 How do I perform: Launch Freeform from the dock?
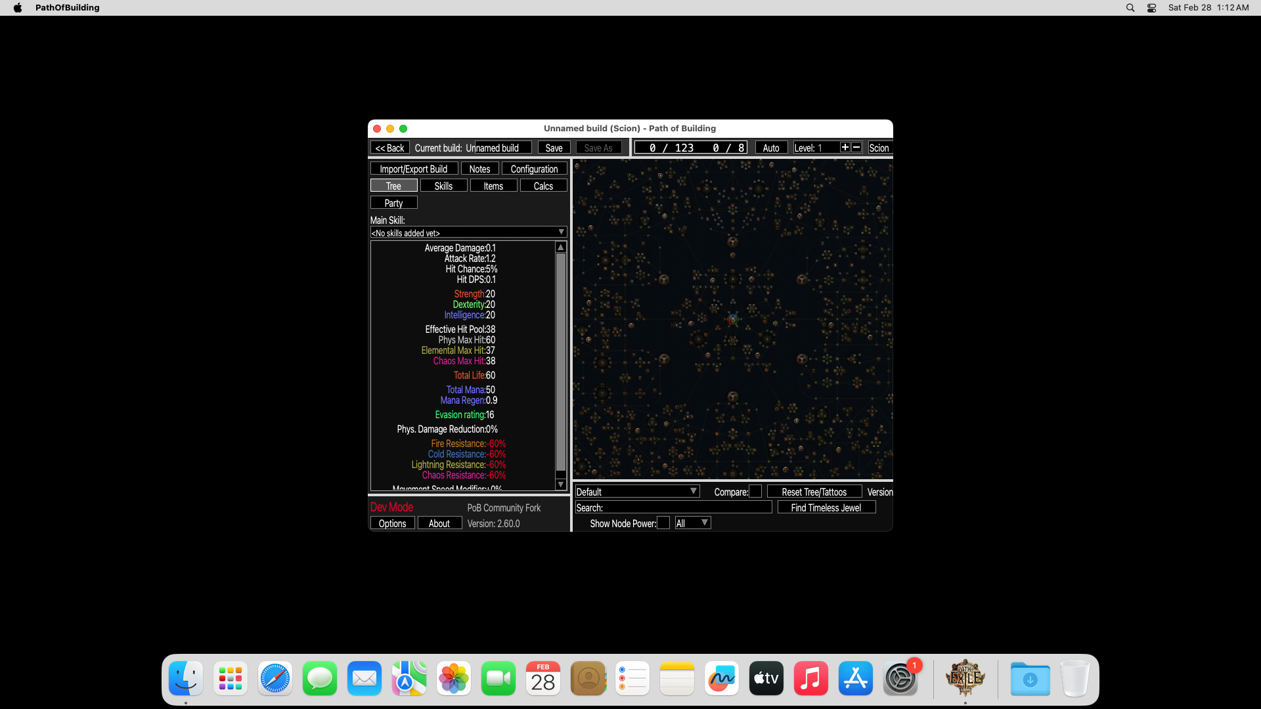722,679
